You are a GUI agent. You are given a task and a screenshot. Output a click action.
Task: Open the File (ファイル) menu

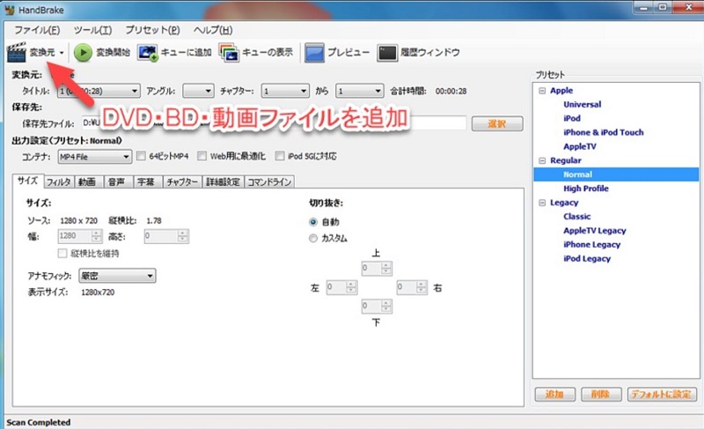point(37,30)
